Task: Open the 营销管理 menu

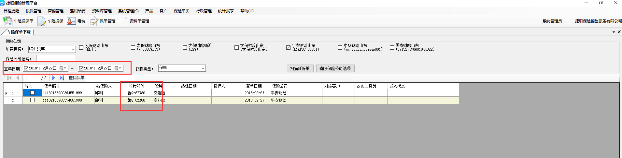Action: (56, 11)
